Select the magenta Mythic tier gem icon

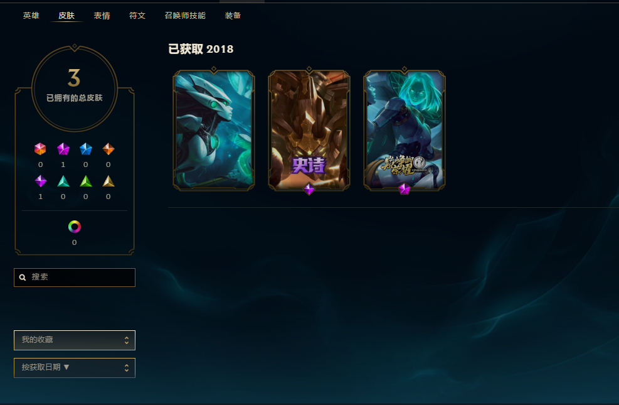63,149
